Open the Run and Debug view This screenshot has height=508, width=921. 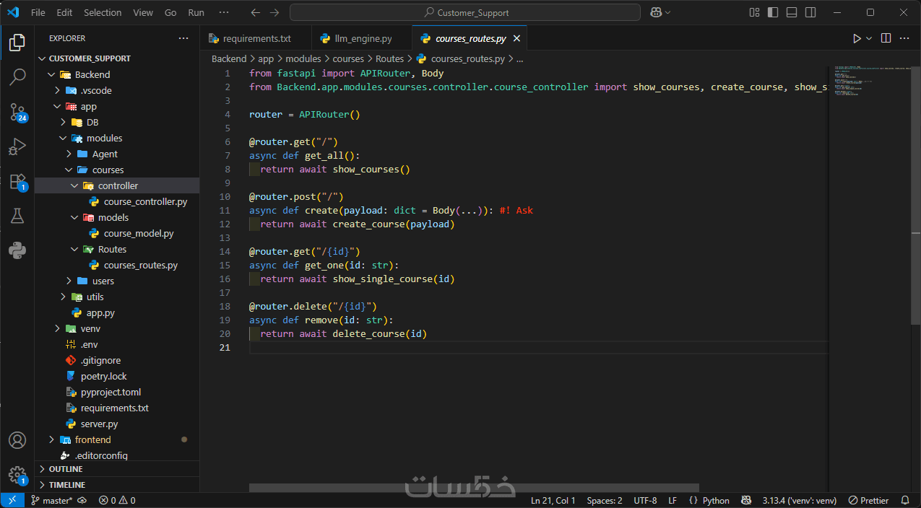point(17,146)
